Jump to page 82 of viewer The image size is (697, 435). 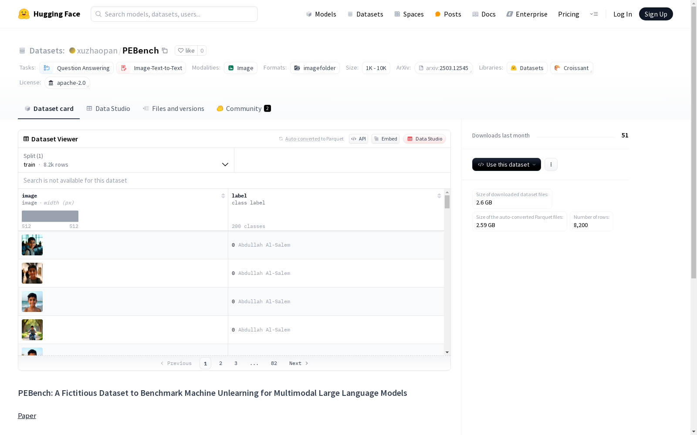click(274, 363)
